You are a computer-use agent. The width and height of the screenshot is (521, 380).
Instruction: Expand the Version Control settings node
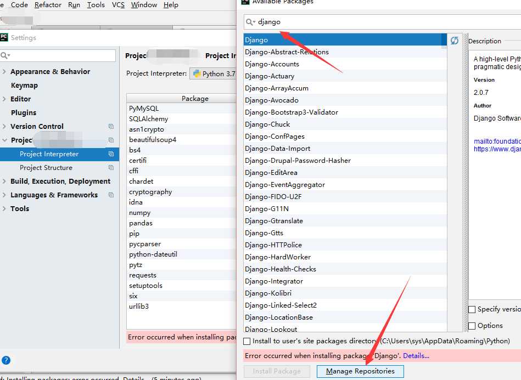pos(4,127)
